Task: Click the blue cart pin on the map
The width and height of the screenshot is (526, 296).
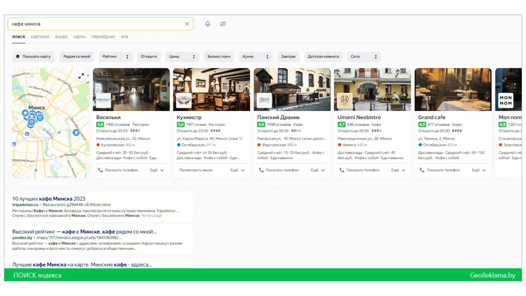Action: click(76, 132)
